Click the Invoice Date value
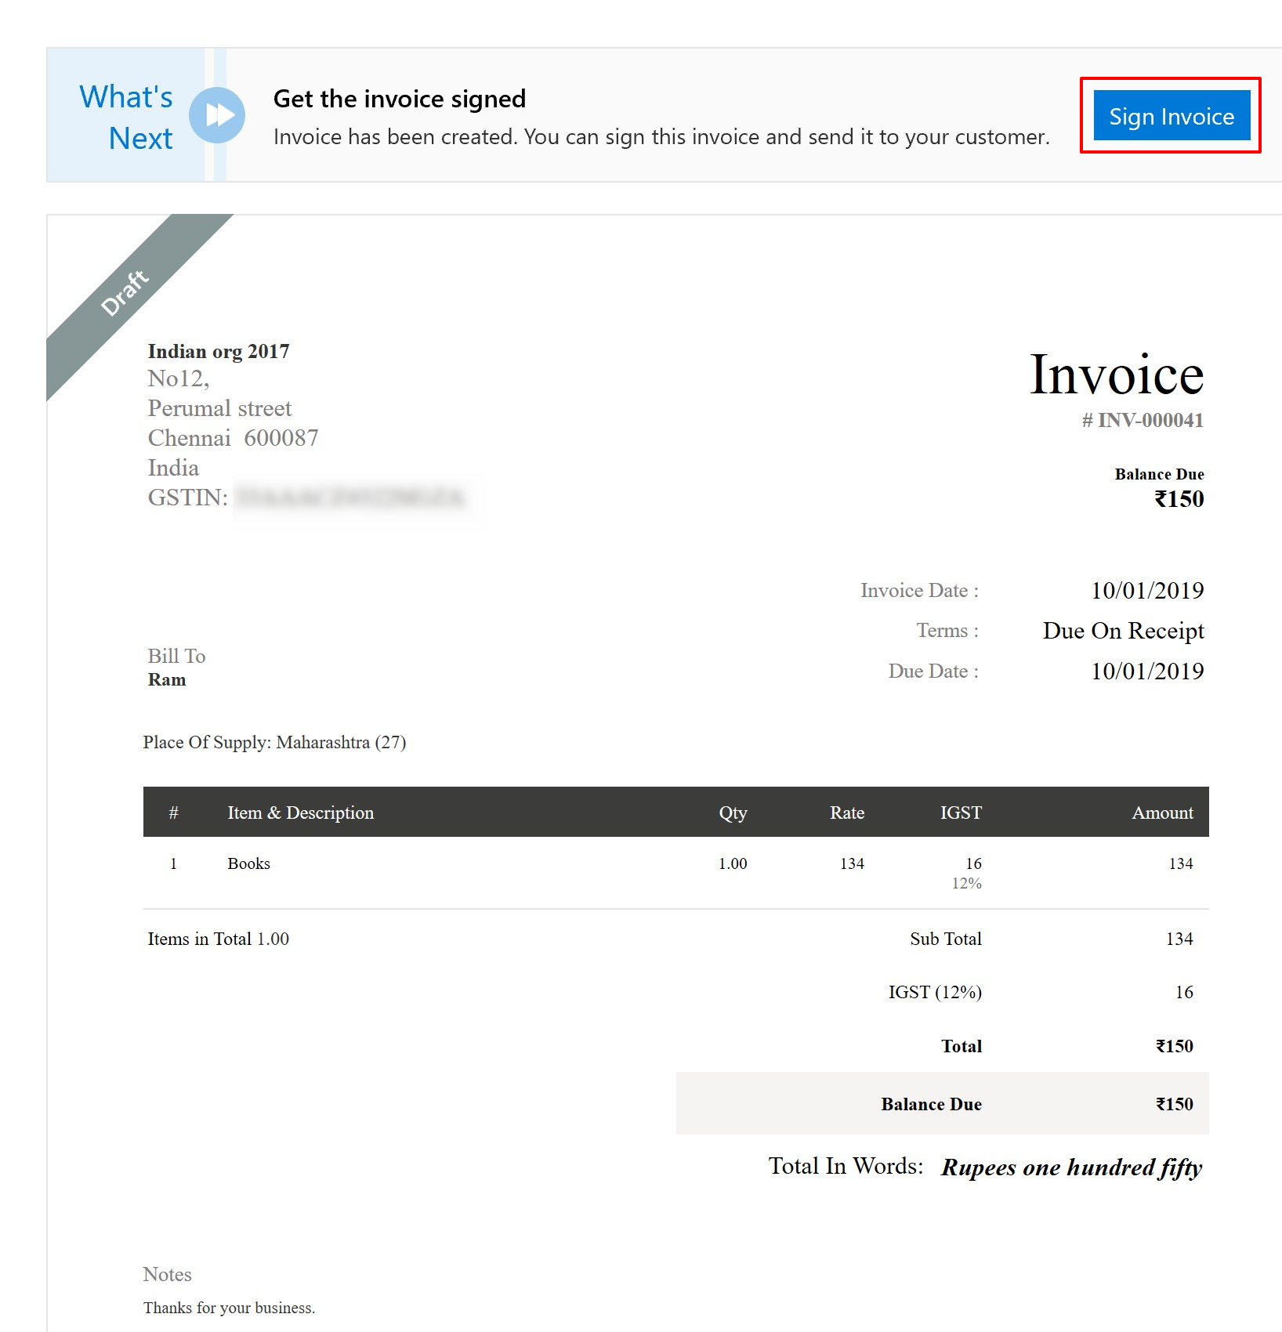This screenshot has width=1282, height=1332. 1147,590
